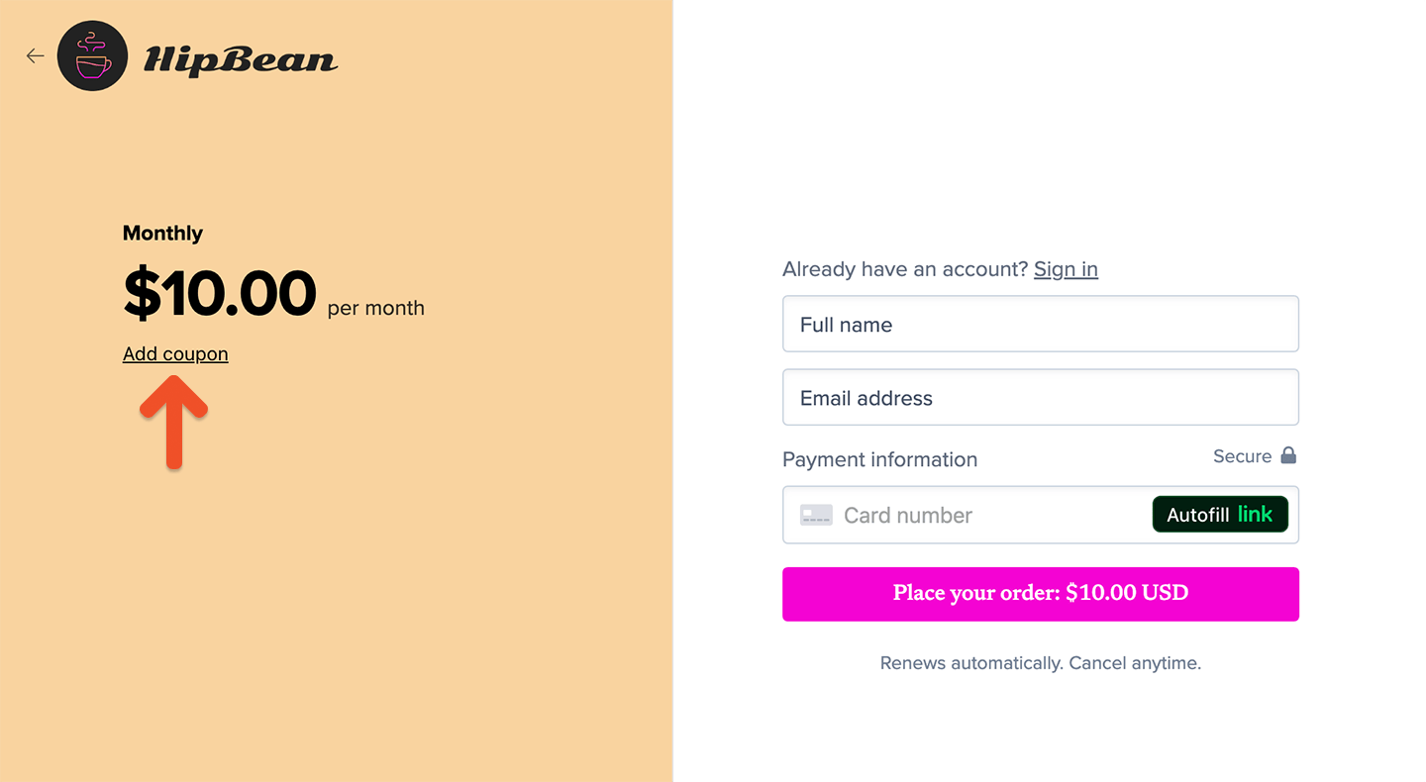Viewport: 1426px width, 782px height.
Task: Click the gray credit card icon
Action: (816, 515)
